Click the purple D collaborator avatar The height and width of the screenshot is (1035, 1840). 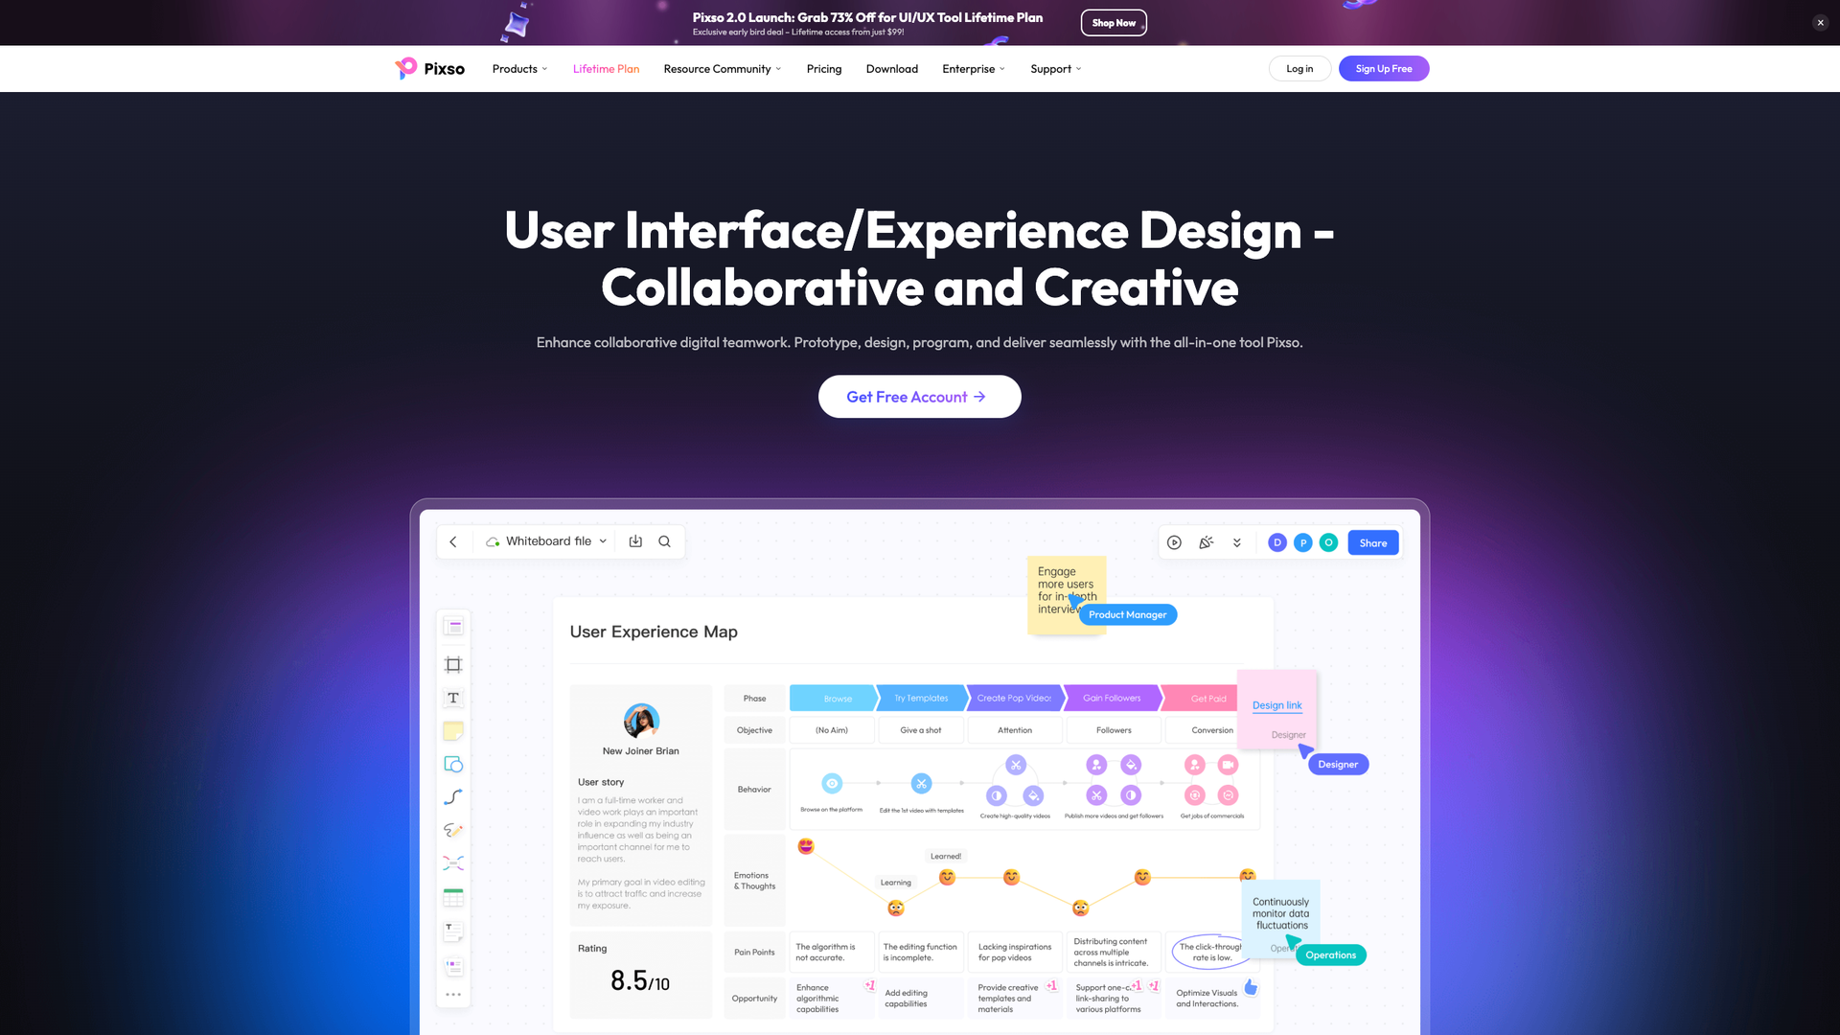click(1277, 542)
